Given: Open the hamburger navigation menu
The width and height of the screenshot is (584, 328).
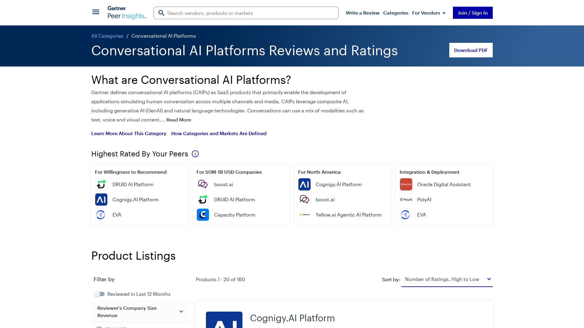Looking at the screenshot, I should (96, 12).
